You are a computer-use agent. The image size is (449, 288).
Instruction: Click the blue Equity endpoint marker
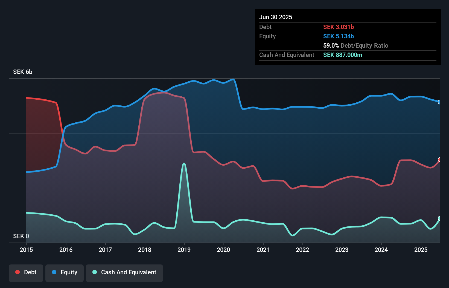[440, 102]
